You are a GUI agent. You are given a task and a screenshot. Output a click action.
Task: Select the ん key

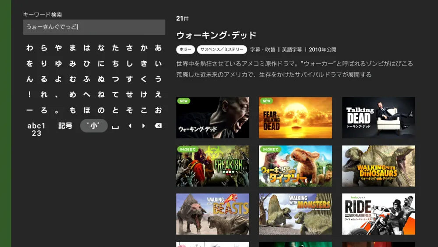tap(30, 79)
